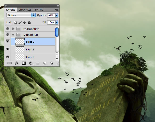Image resolution: width=155 pixels, height=122 pixels.
Task: Link layers chain icon
Action: (x=10, y=63)
